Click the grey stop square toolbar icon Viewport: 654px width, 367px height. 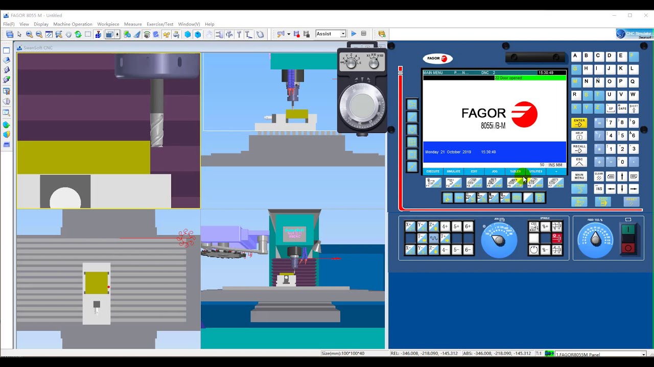(x=363, y=34)
